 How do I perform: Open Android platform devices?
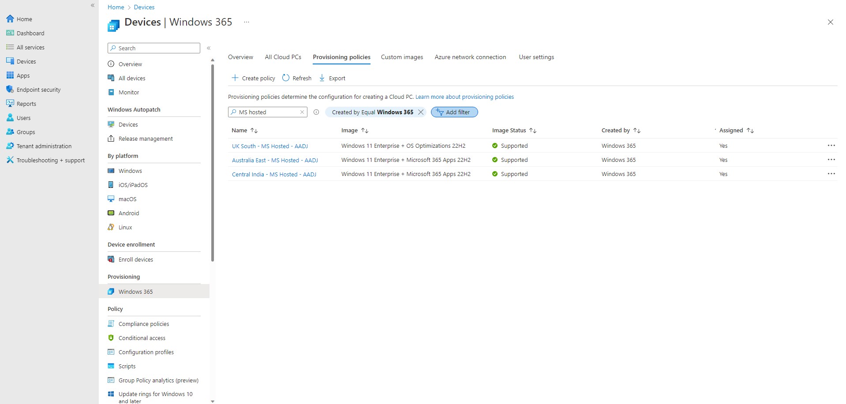click(x=128, y=213)
